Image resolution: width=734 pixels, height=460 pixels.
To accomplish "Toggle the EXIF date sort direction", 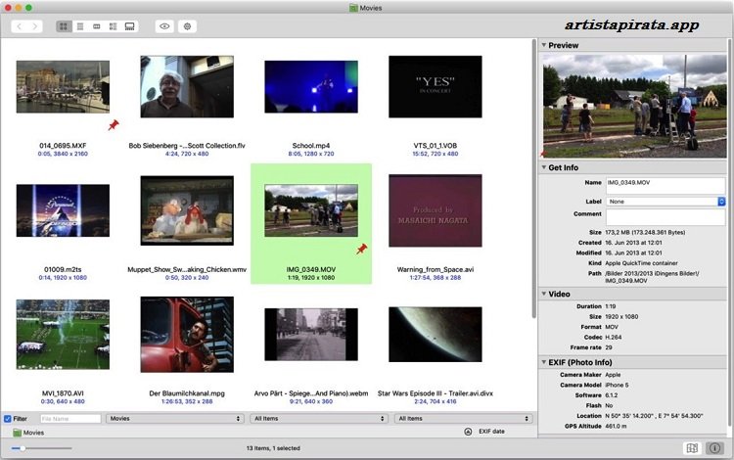I will 468,432.
